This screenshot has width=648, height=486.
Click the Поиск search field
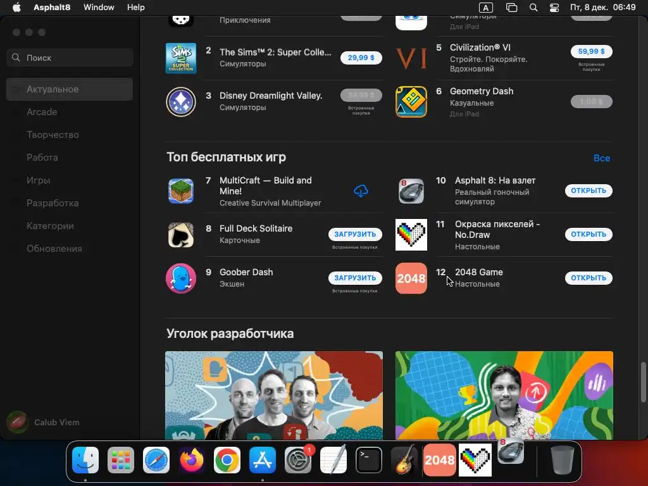(70, 58)
